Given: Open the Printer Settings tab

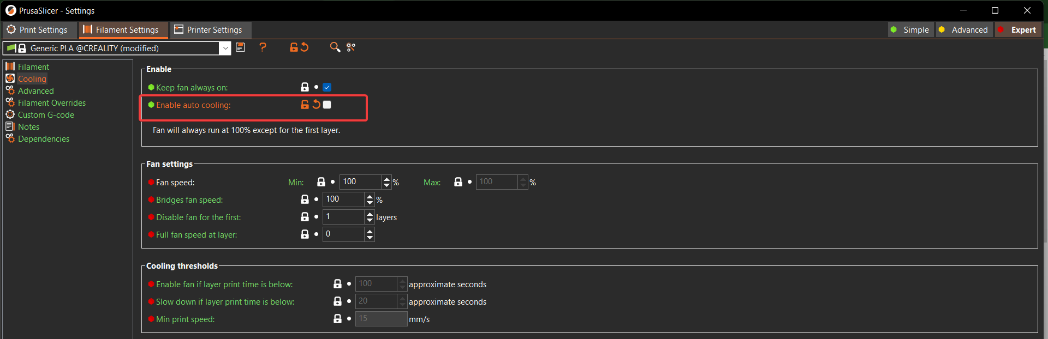Looking at the screenshot, I should tap(211, 30).
